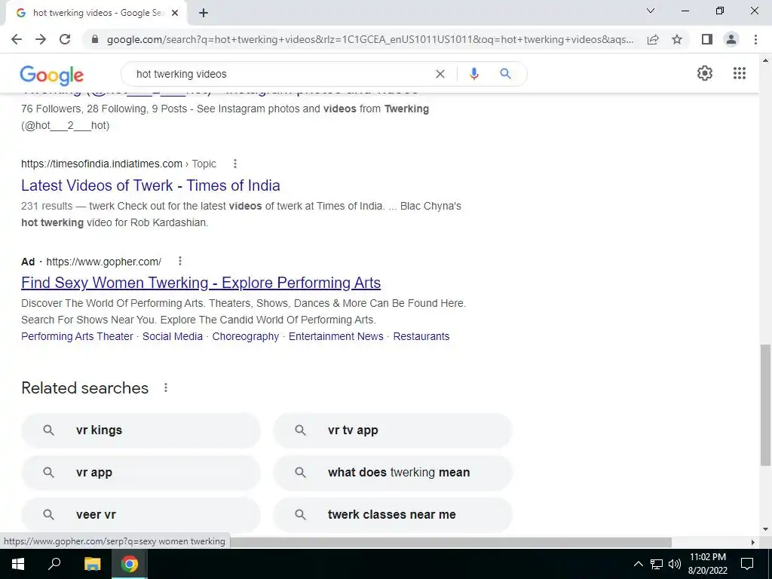Clear the search box with the X
The image size is (772, 579).
pyautogui.click(x=440, y=74)
